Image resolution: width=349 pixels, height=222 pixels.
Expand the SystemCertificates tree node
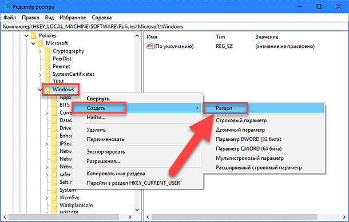point(40,74)
